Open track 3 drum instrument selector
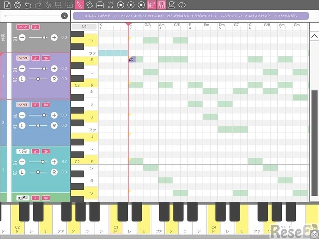Screen dimensions: 319x239 [22, 151]
